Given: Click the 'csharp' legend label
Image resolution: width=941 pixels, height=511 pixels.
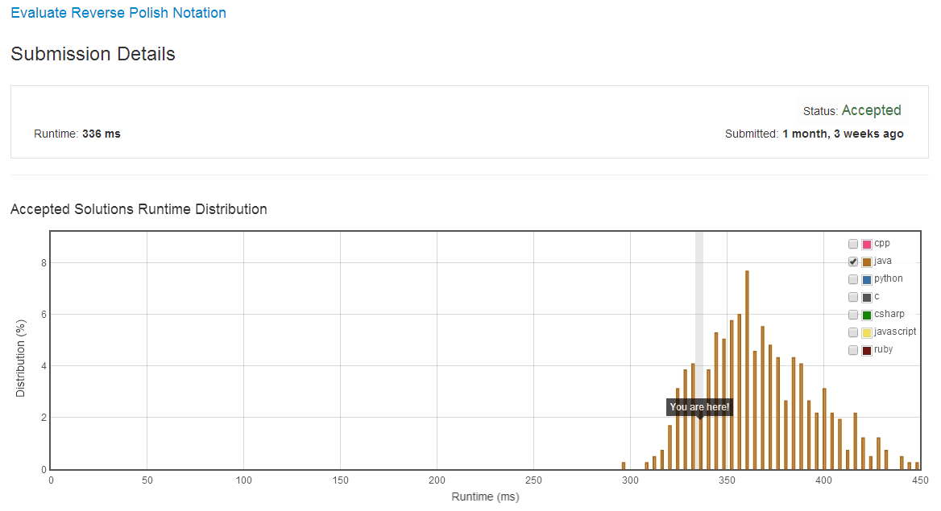Looking at the screenshot, I should click(889, 314).
